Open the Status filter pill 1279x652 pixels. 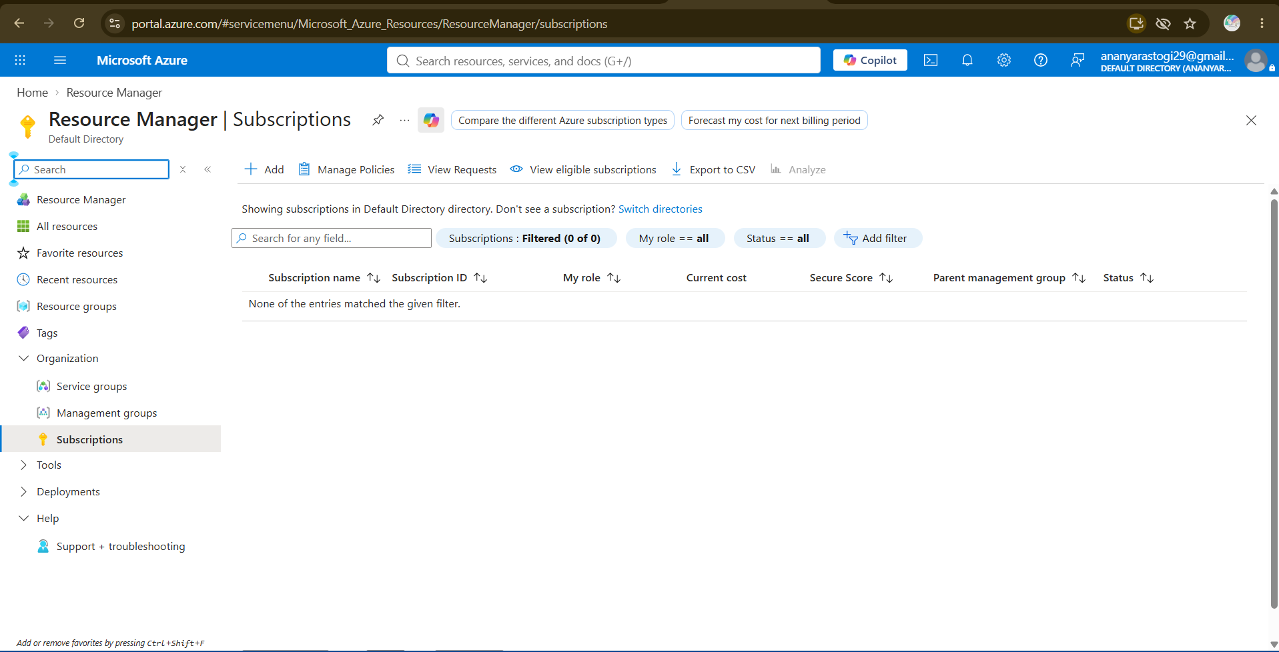pyautogui.click(x=779, y=238)
